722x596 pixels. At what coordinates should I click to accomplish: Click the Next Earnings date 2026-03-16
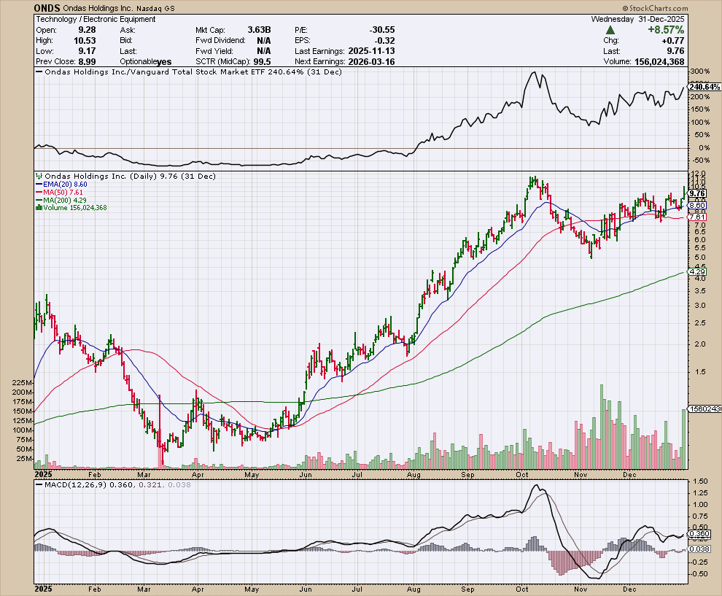pyautogui.click(x=372, y=62)
